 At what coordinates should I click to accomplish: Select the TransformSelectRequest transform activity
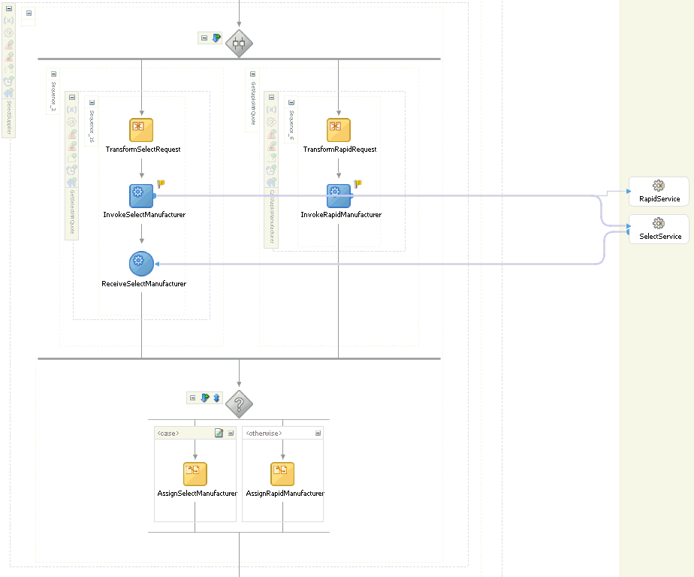[140, 128]
